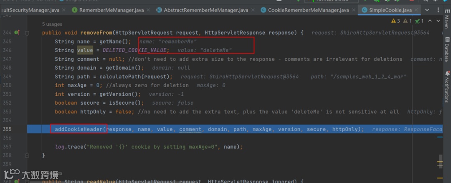Click the yellow warnings count indicator
Viewport: 451px width, 183px height.
click(x=396, y=21)
